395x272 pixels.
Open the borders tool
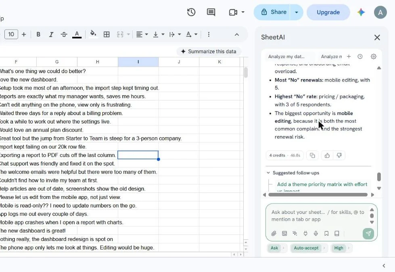[107, 34]
